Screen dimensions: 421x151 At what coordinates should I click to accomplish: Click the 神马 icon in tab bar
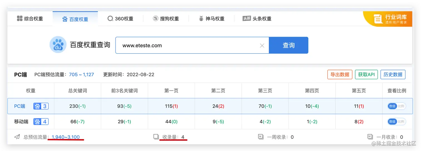(x=201, y=19)
